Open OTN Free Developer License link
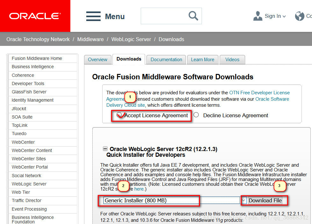Screen dimensions: 312x224 click(259, 93)
